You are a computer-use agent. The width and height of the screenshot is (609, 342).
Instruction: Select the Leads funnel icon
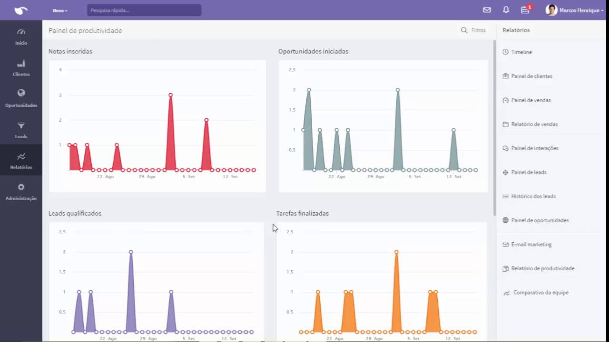[x=21, y=125]
